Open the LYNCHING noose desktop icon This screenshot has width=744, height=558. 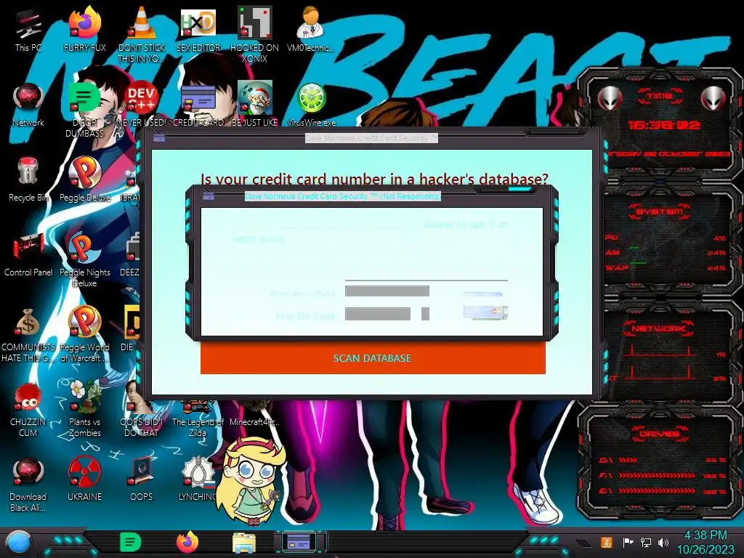tap(198, 480)
